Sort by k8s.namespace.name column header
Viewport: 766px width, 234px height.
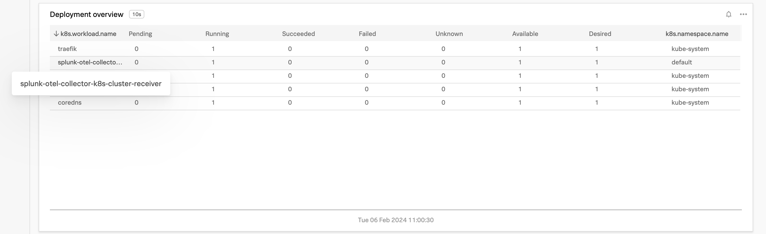pos(697,34)
